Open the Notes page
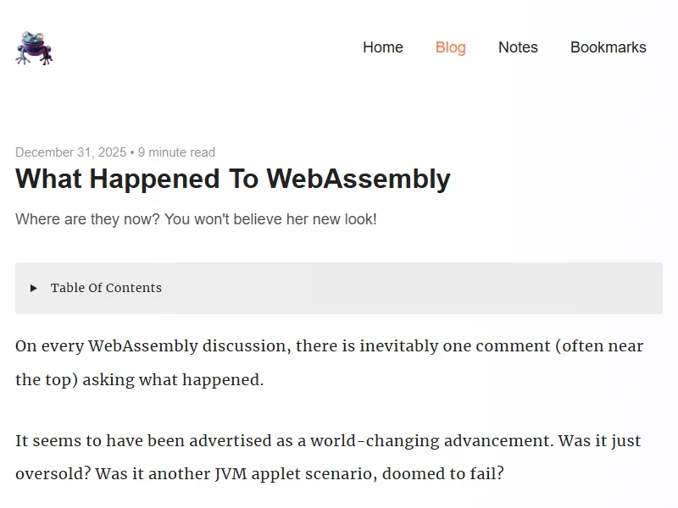The width and height of the screenshot is (678, 508). coord(518,47)
